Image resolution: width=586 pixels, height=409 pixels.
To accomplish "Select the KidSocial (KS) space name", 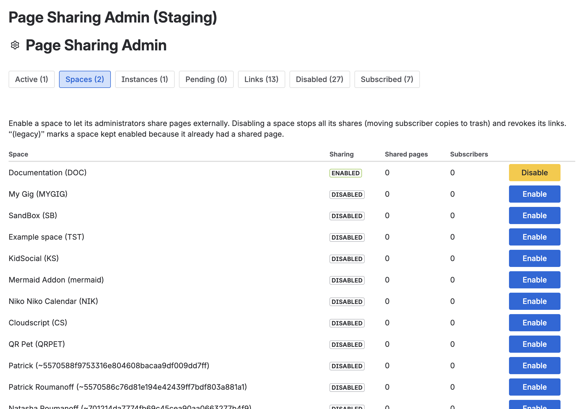I will (x=34, y=258).
